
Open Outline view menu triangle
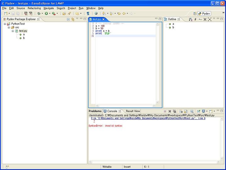tap(214, 18)
